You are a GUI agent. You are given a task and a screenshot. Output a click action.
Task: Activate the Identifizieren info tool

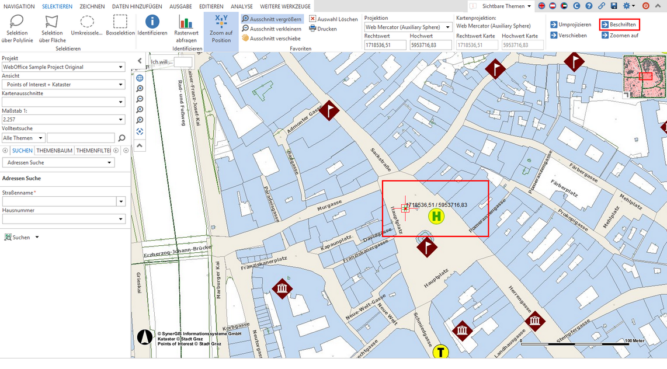point(152,26)
